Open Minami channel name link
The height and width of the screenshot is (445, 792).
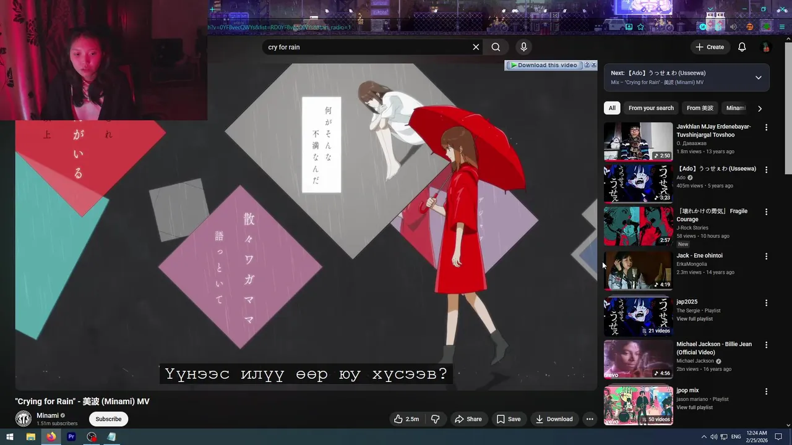pyautogui.click(x=48, y=415)
